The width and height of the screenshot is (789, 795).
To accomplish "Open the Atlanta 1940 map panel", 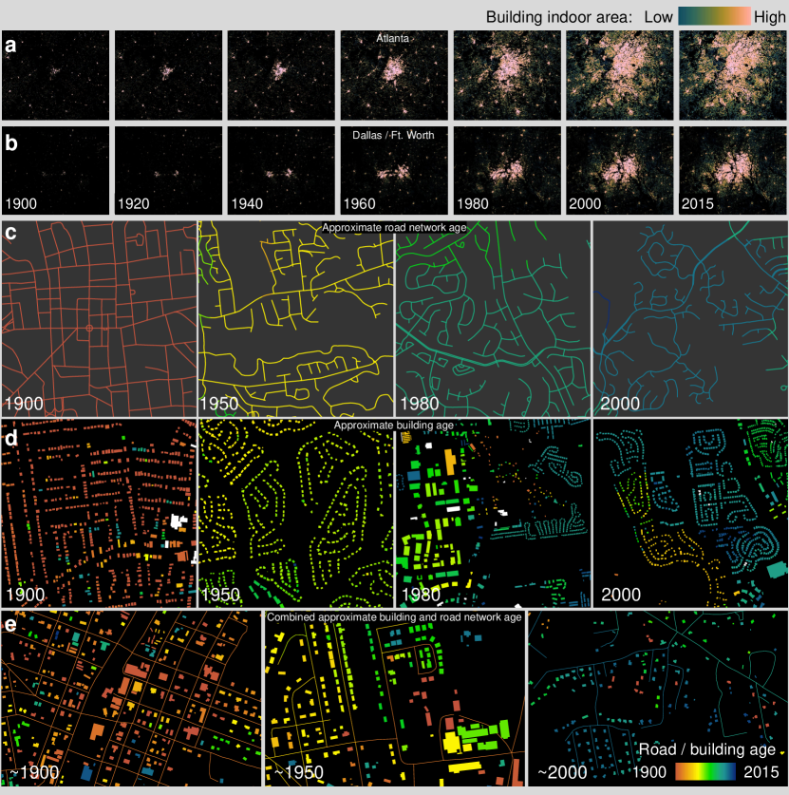I will coord(281,75).
